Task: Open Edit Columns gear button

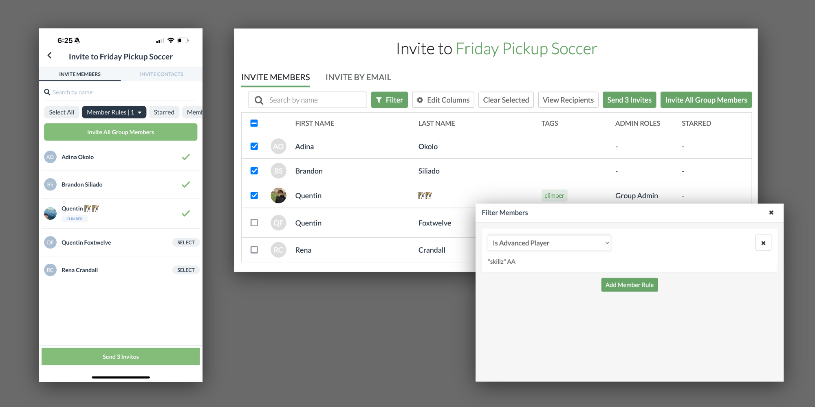Action: click(x=443, y=100)
